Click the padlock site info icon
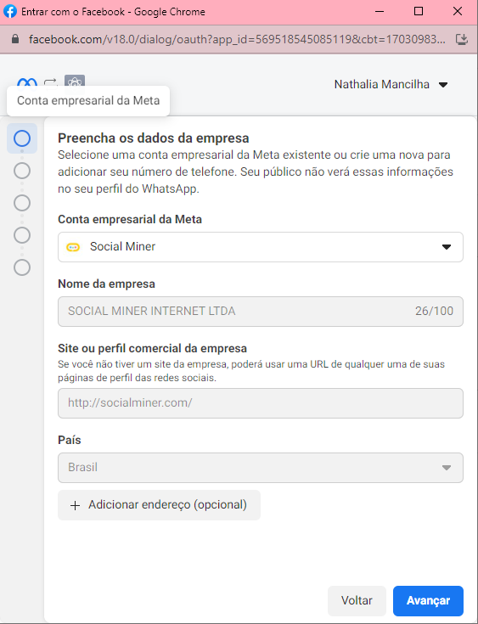This screenshot has width=478, height=624. pyautogui.click(x=15, y=39)
